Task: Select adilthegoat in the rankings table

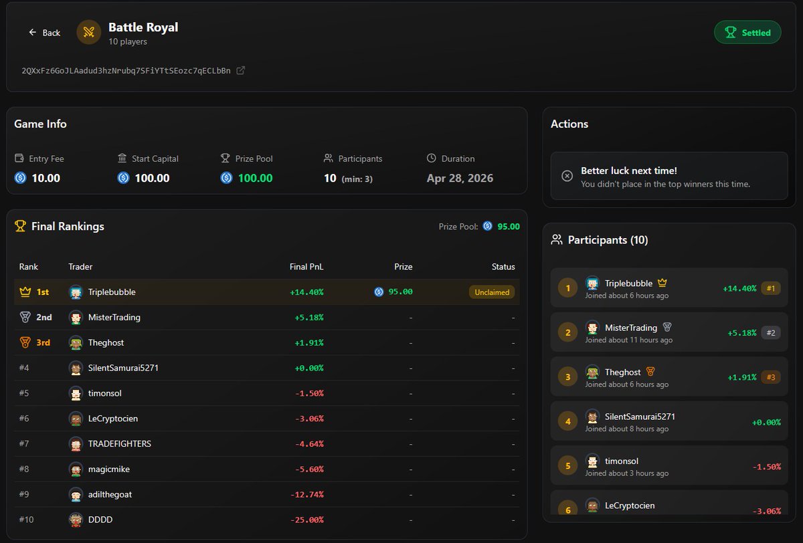Action: (x=111, y=494)
